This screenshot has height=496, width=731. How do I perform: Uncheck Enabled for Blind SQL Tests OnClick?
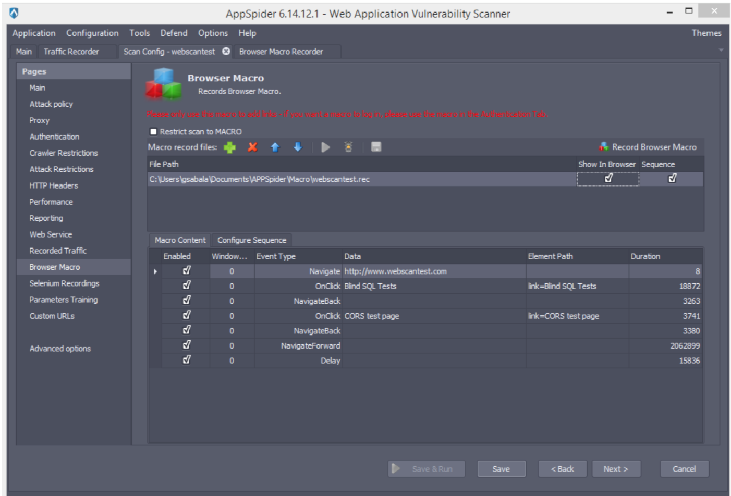point(186,286)
